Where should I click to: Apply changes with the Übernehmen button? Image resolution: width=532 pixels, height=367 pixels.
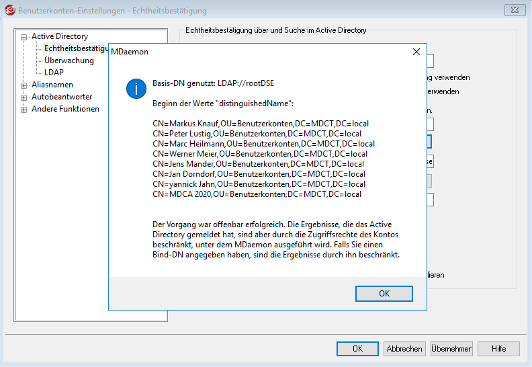click(451, 349)
